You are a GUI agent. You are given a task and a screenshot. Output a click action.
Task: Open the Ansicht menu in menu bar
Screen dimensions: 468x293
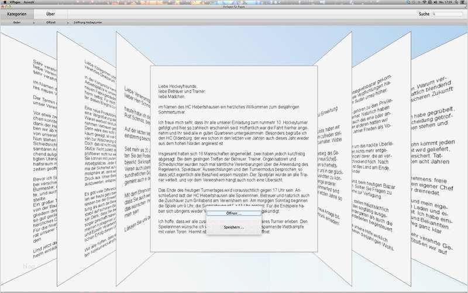click(x=29, y=2)
